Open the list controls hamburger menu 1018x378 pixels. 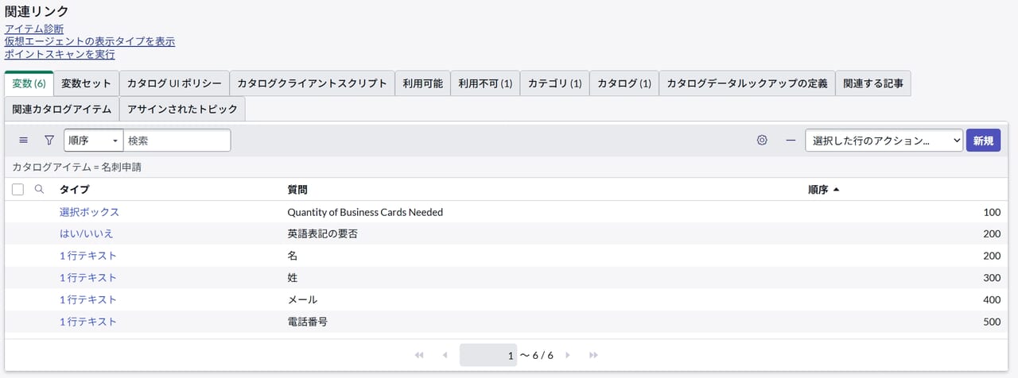(23, 141)
